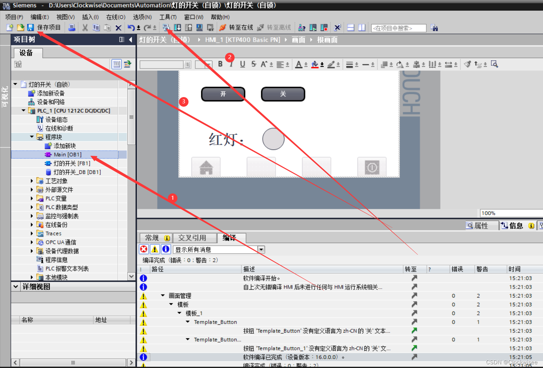The image size is (543, 368).
Task: Click the Rotate object icon
Action: point(400,64)
